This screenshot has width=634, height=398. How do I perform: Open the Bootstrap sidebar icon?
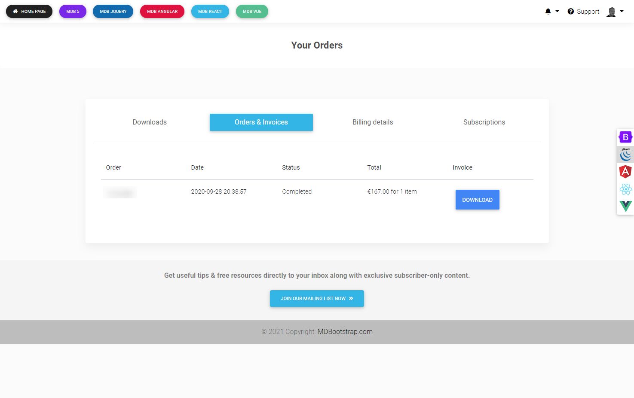pos(625,137)
